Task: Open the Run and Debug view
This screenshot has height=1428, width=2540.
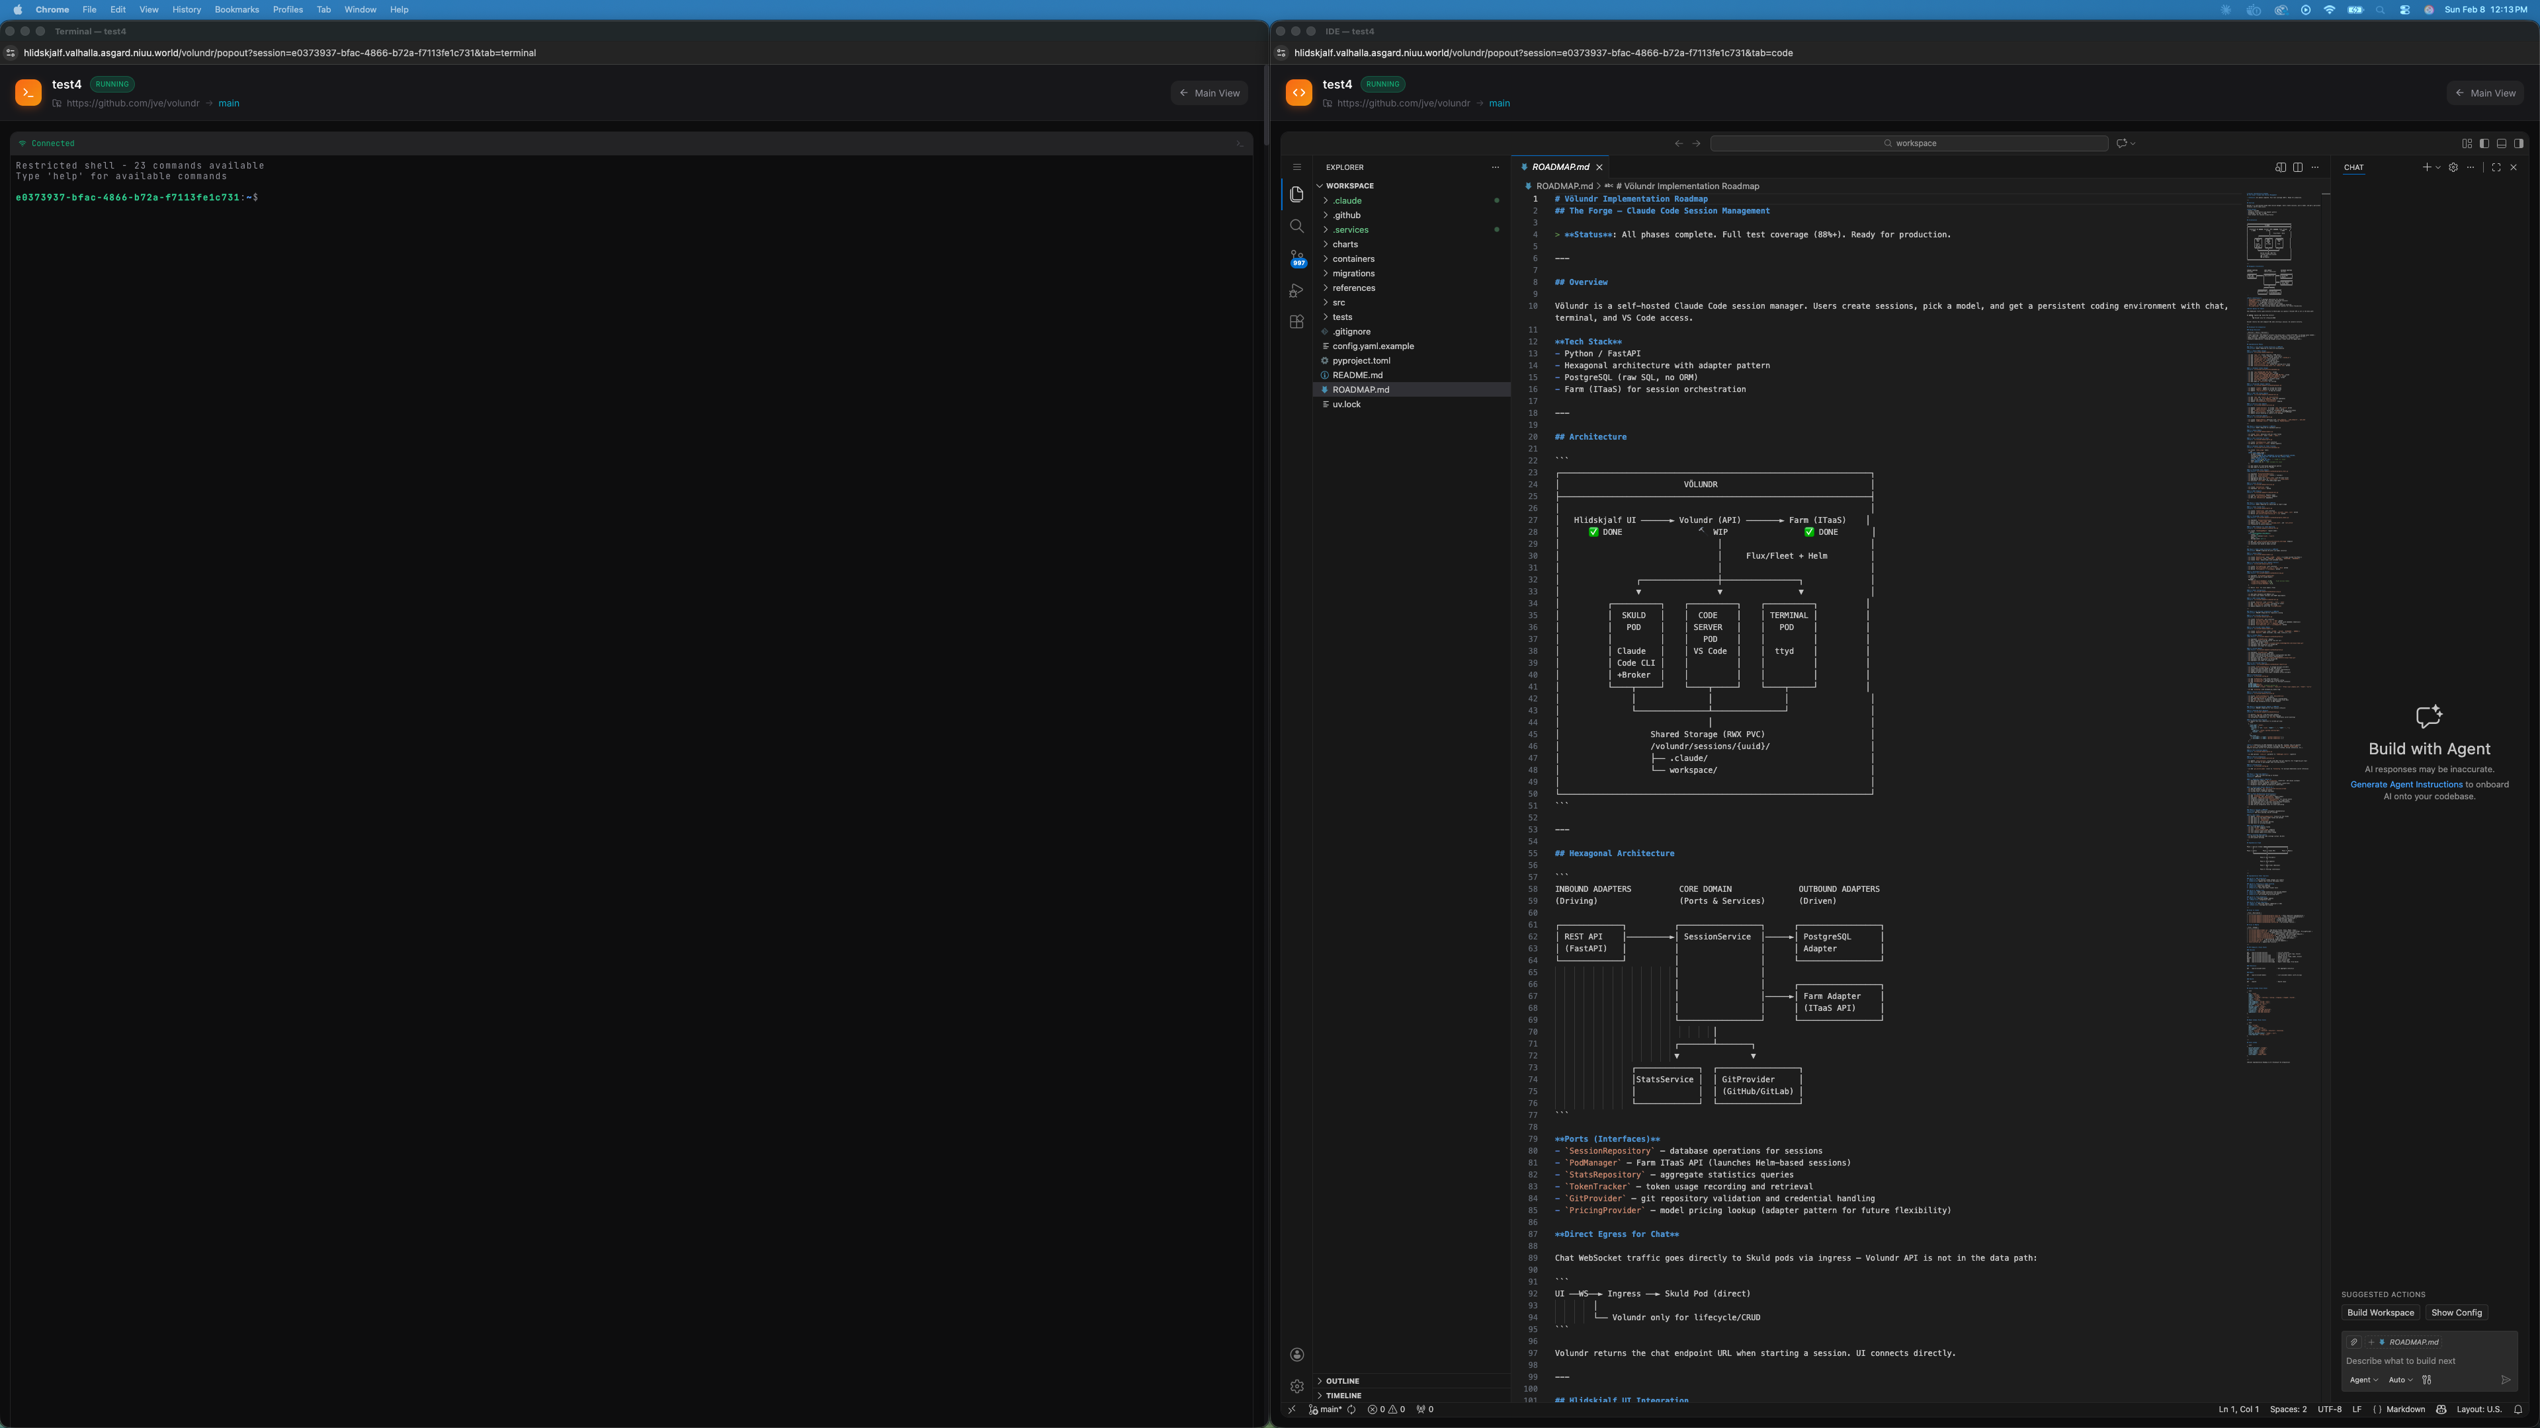Action: 1296,291
